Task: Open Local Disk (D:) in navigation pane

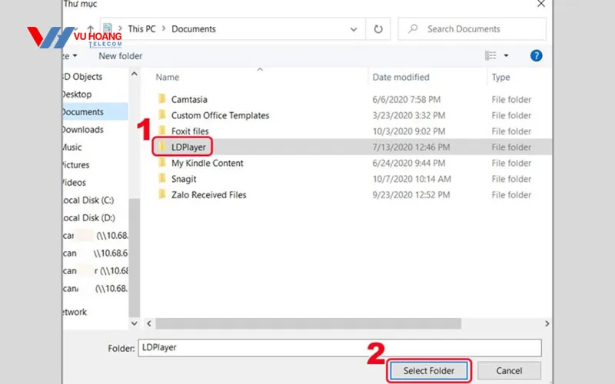Action: tap(88, 218)
